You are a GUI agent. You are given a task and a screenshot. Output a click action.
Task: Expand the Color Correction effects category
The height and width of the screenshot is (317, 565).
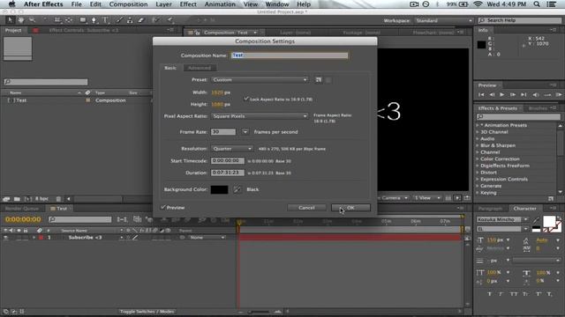[478, 158]
